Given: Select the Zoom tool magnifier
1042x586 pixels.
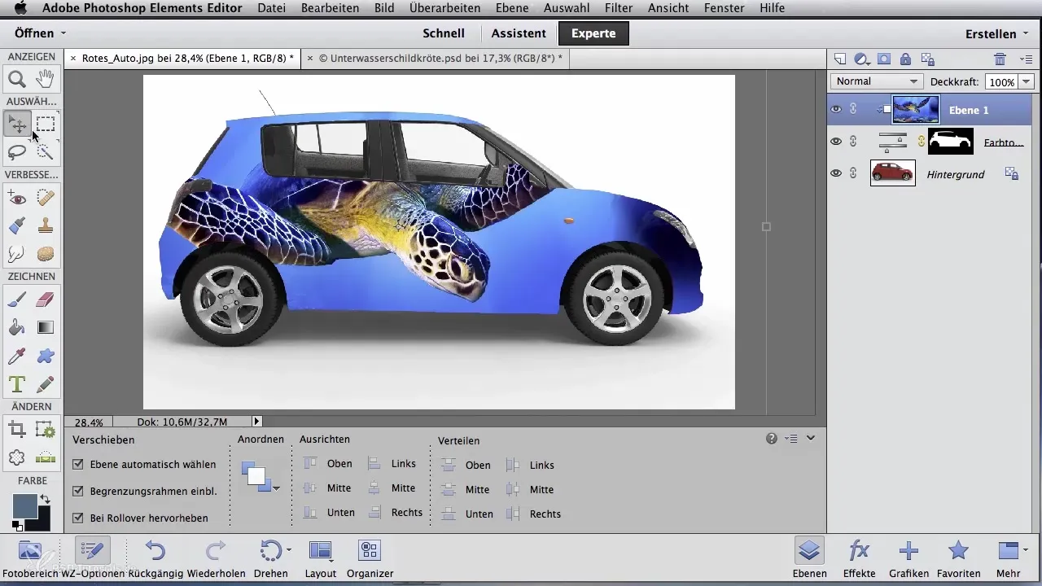Looking at the screenshot, I should (17, 79).
